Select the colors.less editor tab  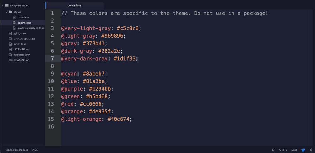pos(74,5)
